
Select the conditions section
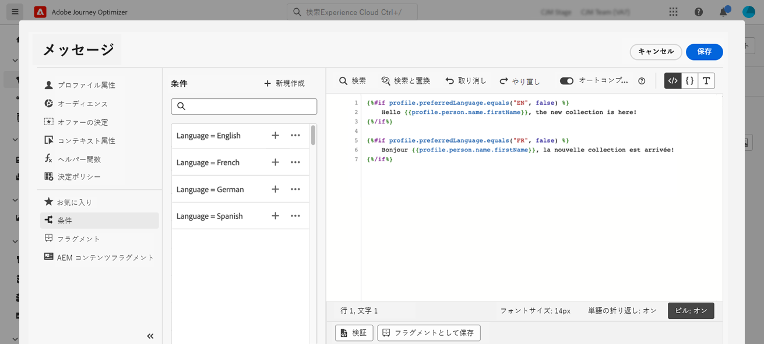[99, 221]
